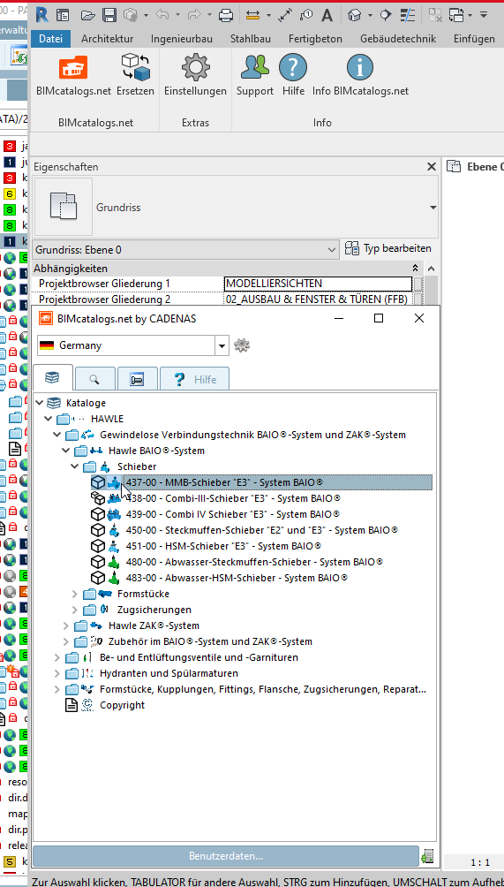Screen dimensions: 504x887
Task: Click the Default 3D View house icon
Action: 354,15
